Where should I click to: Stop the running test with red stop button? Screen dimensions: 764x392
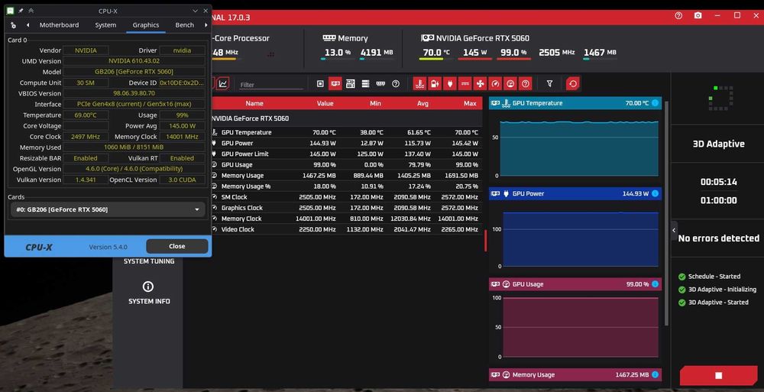718,375
